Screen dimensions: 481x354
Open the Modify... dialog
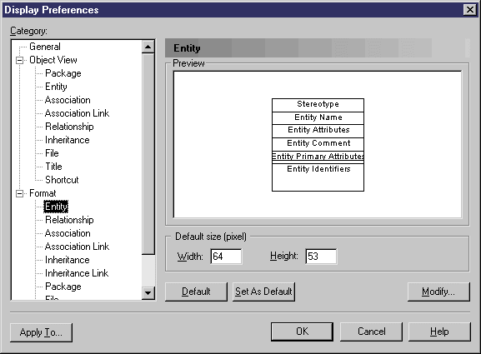438,292
